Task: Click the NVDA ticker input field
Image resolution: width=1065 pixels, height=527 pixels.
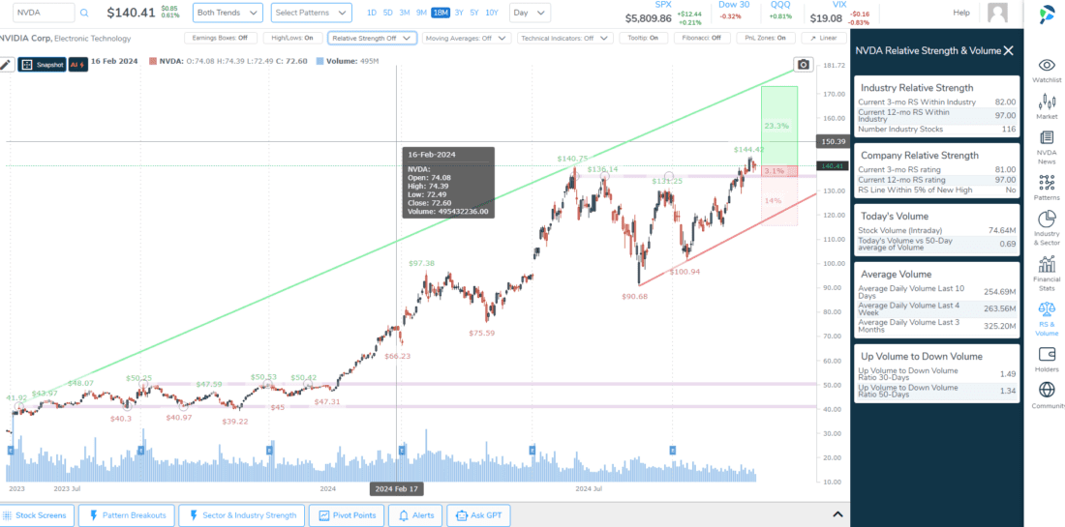Action: [x=44, y=13]
